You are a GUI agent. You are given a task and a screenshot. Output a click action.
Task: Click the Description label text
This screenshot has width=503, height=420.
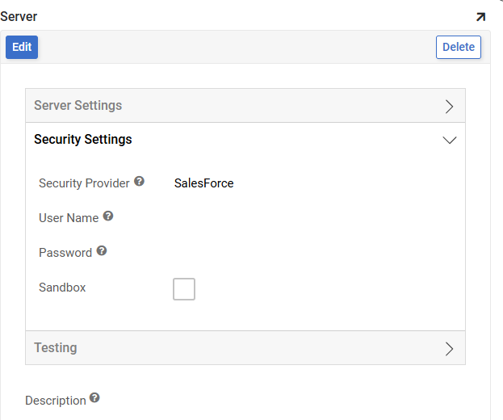click(x=56, y=401)
